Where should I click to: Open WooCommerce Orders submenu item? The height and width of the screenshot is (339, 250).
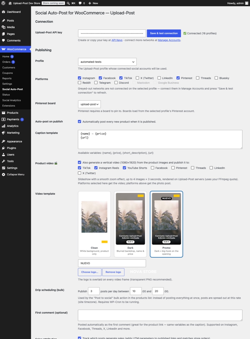7,62
